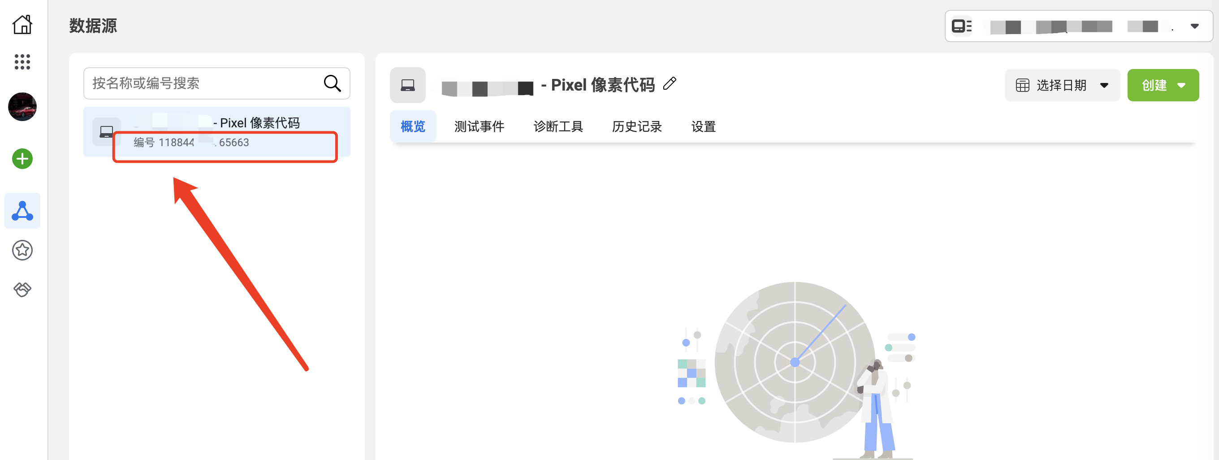This screenshot has width=1219, height=460.
Task: Click the star favorites icon in sidebar
Action: pyautogui.click(x=22, y=250)
